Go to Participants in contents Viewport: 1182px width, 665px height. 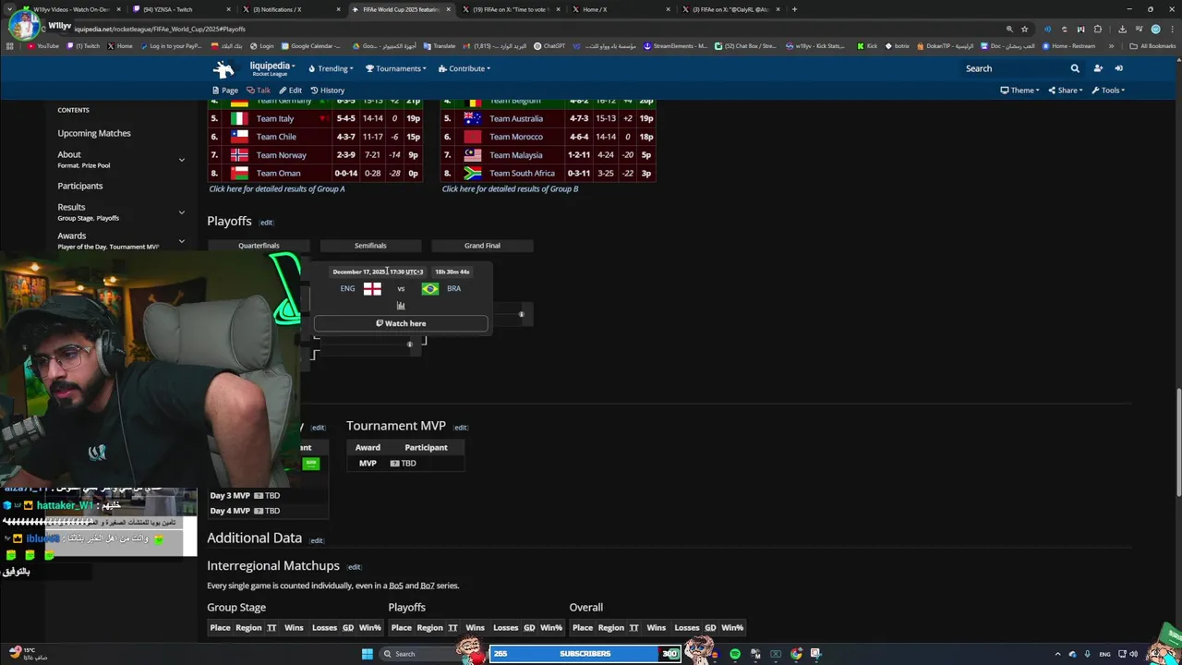click(80, 186)
